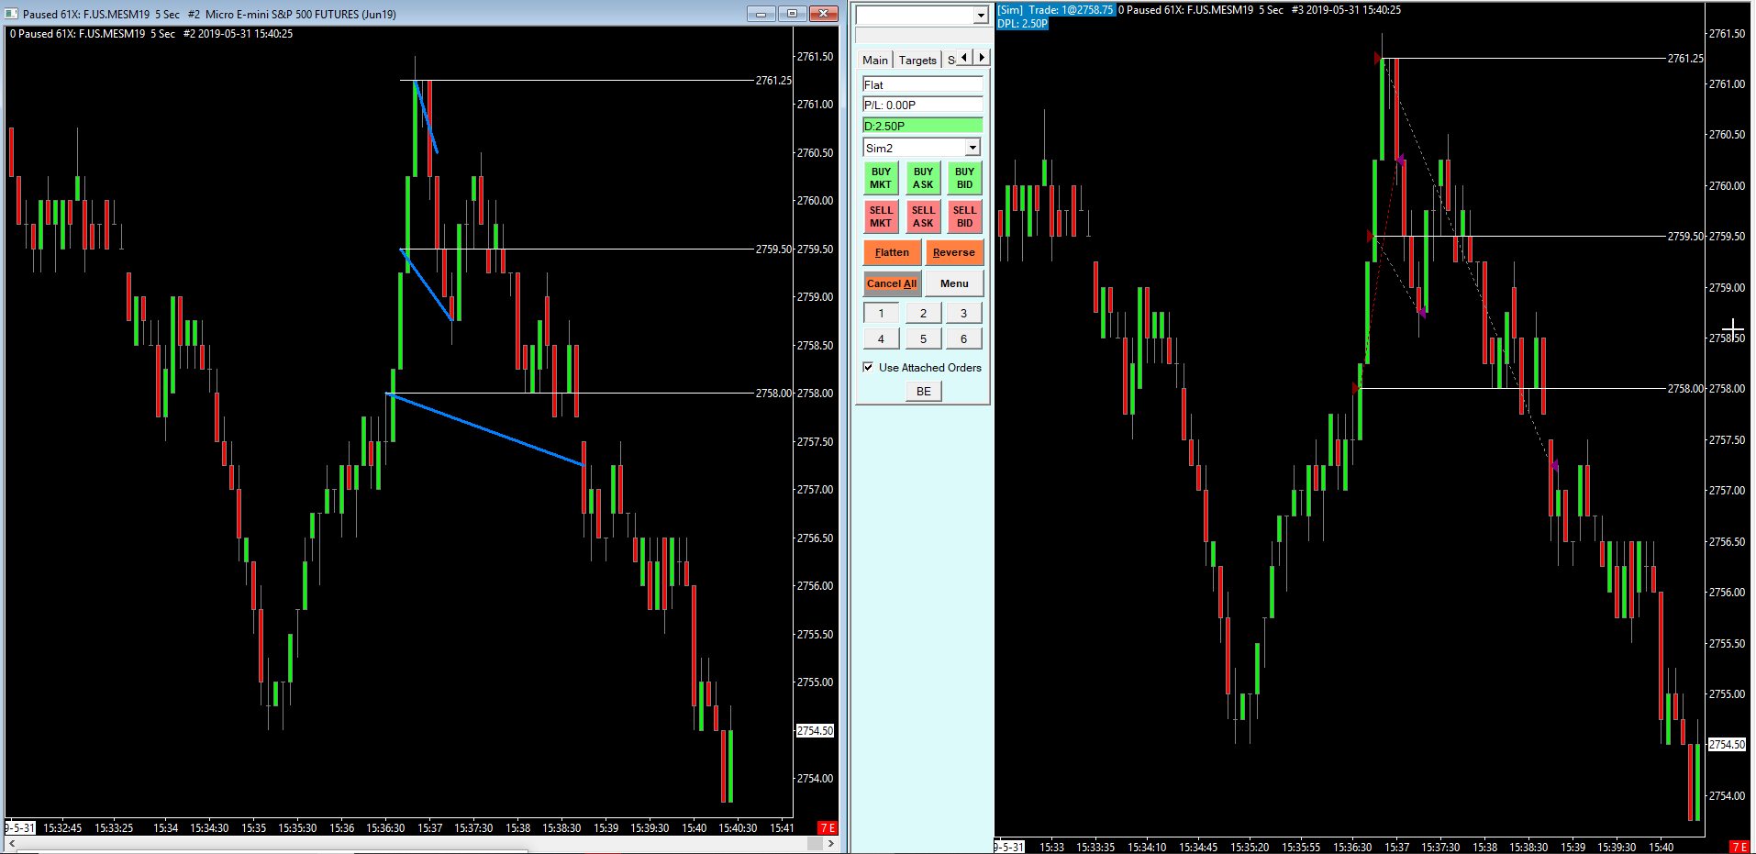Toggle the Use Attached Orders checkbox
This screenshot has height=854, width=1756.
coord(868,367)
